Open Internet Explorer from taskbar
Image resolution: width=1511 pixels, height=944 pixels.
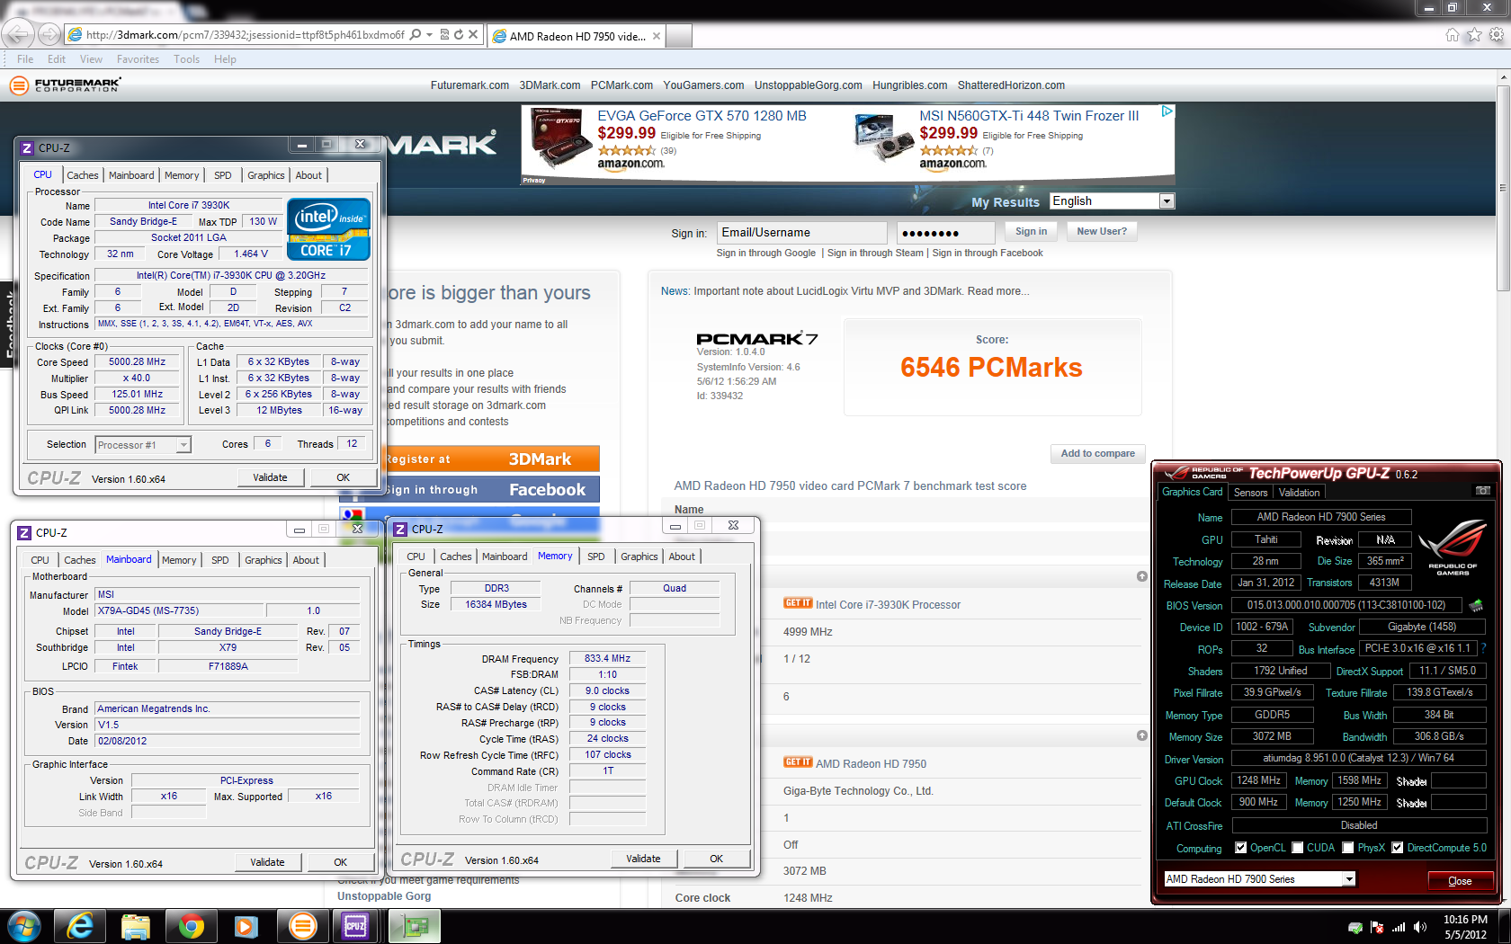click(80, 926)
